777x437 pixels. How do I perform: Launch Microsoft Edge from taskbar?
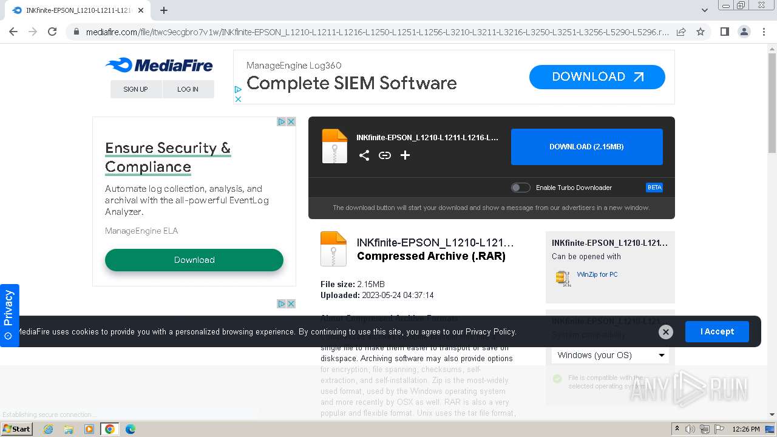(x=130, y=429)
